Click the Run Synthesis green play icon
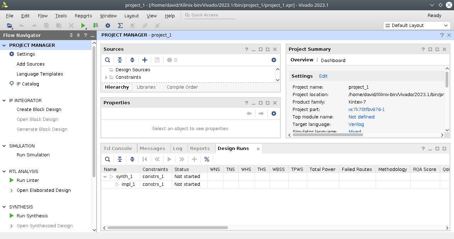 click(11, 216)
